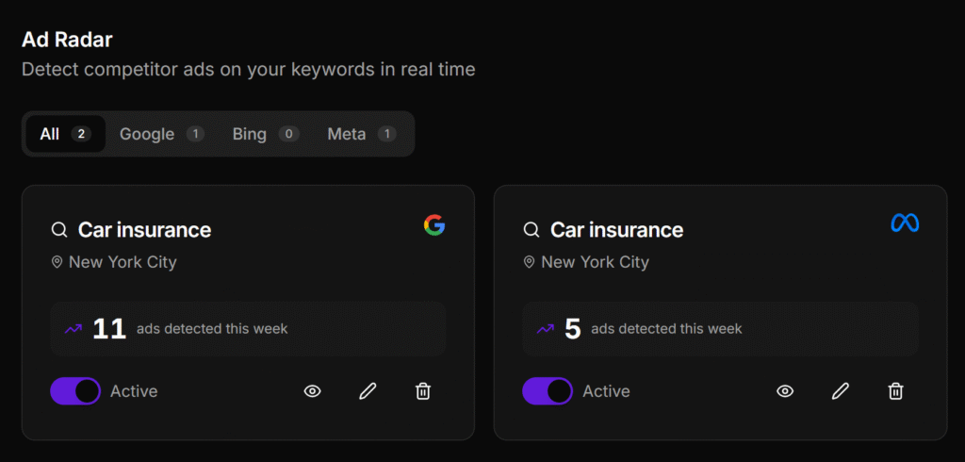The height and width of the screenshot is (462, 965).
Task: Select the All tab
Action: [64, 134]
